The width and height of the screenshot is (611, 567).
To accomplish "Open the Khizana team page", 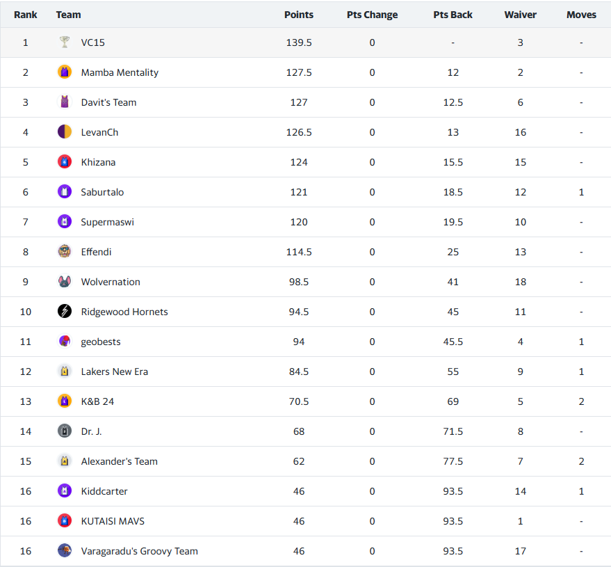I will [x=98, y=162].
